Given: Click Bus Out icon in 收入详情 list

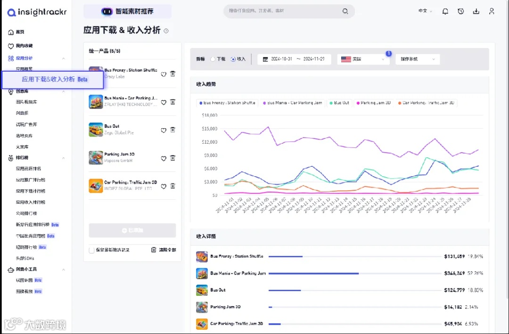Looking at the screenshot, I should pyautogui.click(x=202, y=290).
